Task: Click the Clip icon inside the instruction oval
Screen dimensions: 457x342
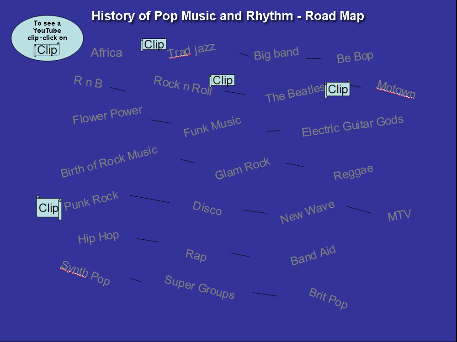Action: (x=47, y=50)
